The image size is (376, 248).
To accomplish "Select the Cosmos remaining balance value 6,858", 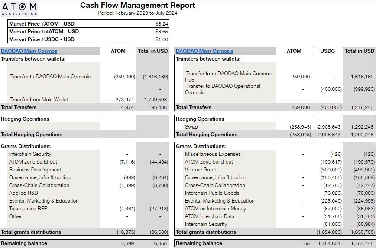I will click(x=160, y=243).
